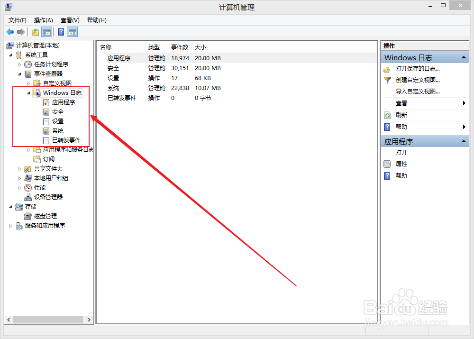Click the 设置 log icon in tree
The width and height of the screenshot is (474, 339).
(46, 121)
